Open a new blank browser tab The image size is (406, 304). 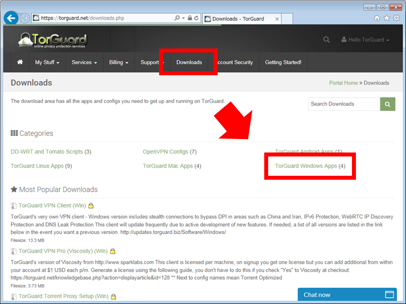click(287, 19)
